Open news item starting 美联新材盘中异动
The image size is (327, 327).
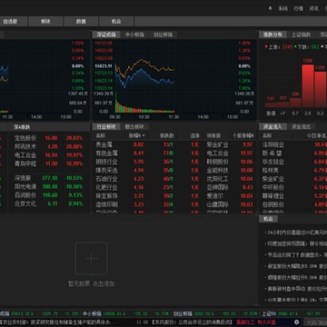click(296, 289)
